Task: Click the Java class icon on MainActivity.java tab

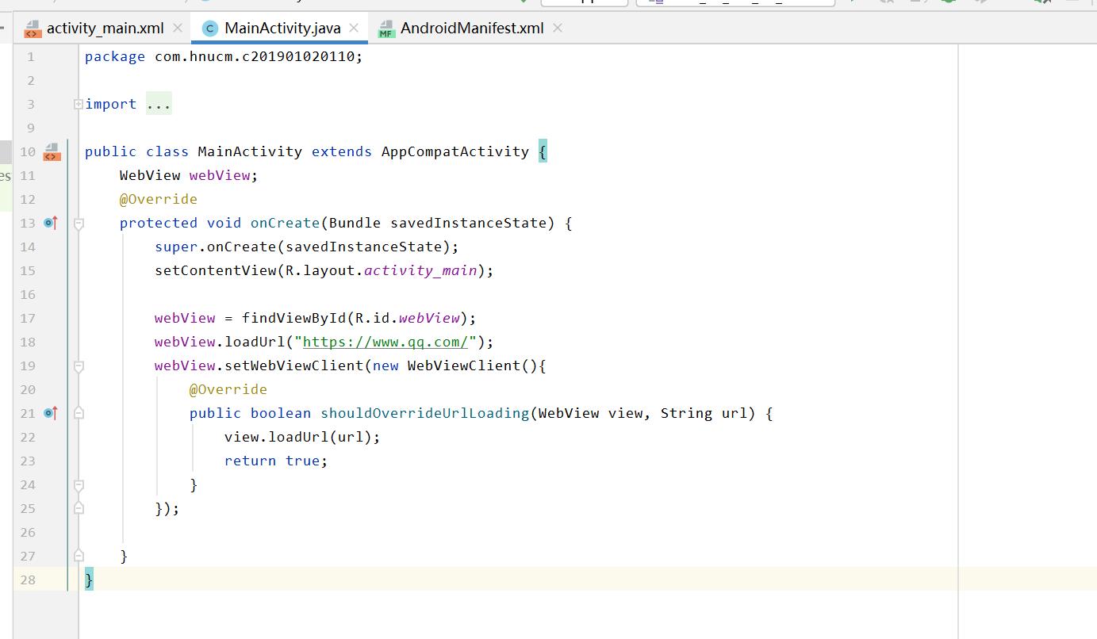Action: [210, 29]
